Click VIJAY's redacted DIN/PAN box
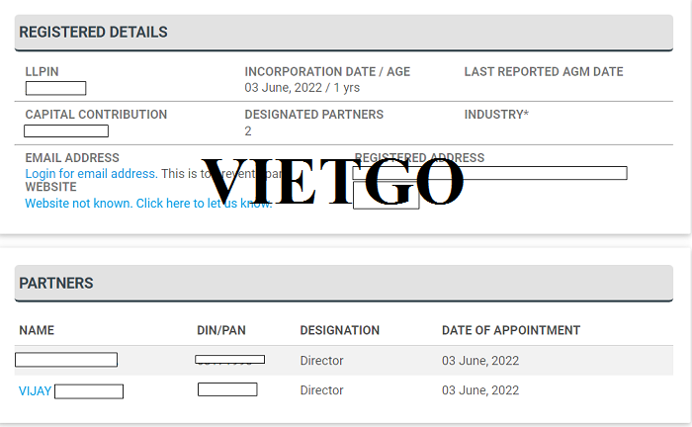 click(x=227, y=389)
